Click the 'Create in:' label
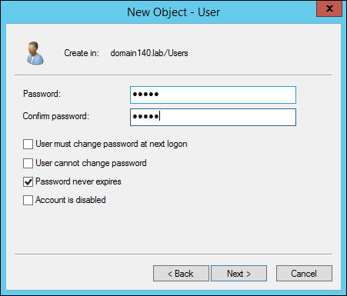The image size is (347, 296). pos(82,53)
